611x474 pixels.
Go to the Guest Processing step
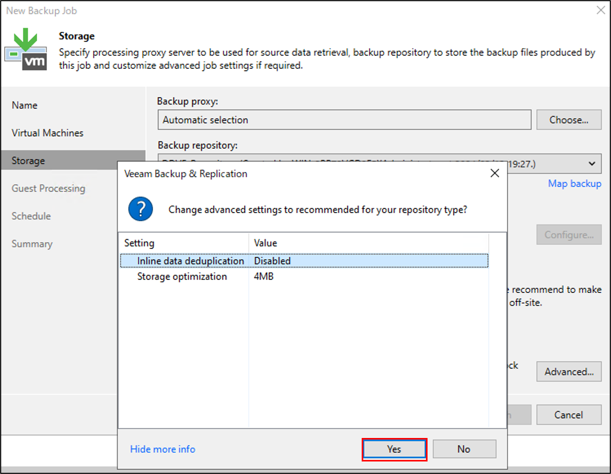48,188
